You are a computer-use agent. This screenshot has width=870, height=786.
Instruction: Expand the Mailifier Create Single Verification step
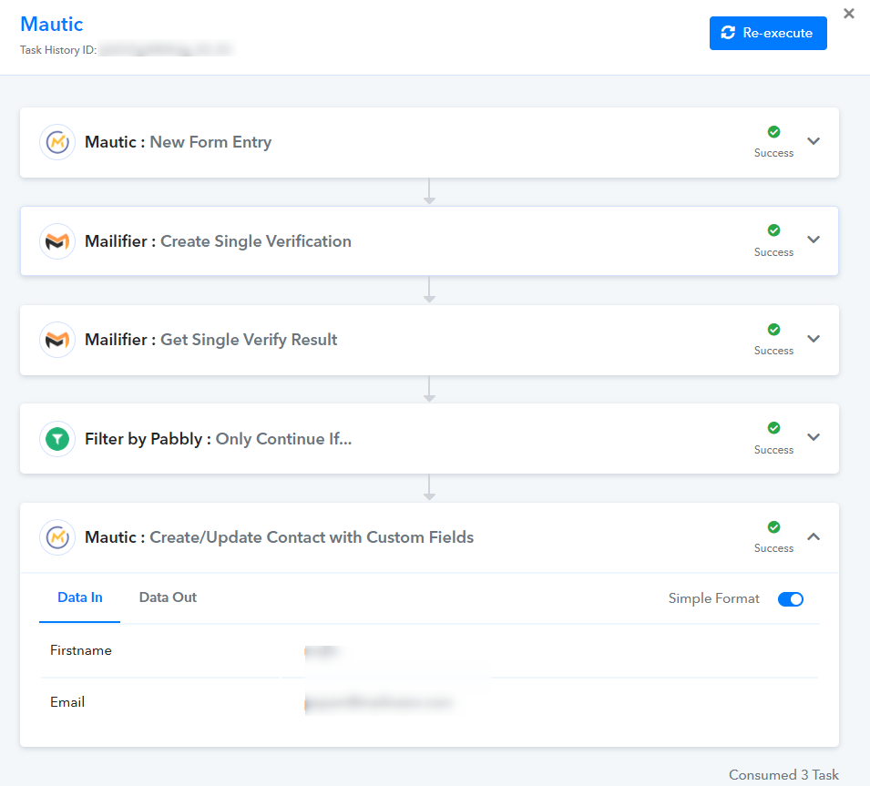[x=814, y=240]
